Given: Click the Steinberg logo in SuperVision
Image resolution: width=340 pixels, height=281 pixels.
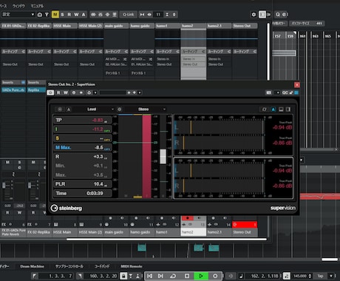Looking at the screenshot, I should (66, 208).
